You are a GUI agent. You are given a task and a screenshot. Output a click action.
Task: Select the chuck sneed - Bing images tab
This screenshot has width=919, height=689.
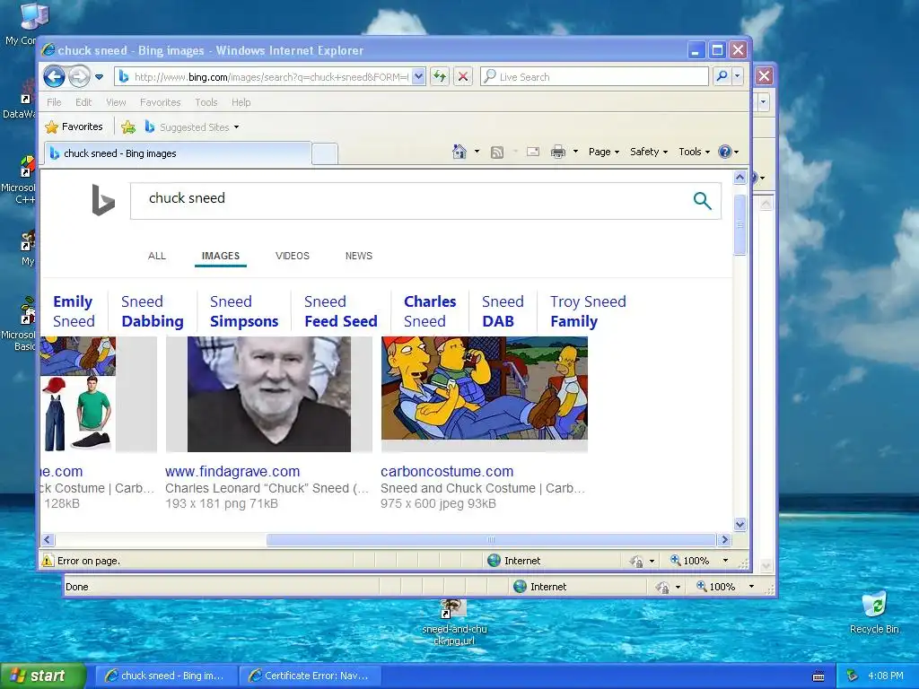click(177, 153)
